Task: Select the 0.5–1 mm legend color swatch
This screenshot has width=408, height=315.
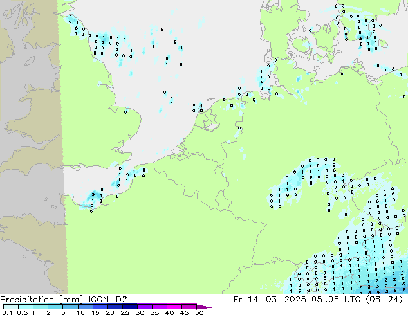Action: 26,307
